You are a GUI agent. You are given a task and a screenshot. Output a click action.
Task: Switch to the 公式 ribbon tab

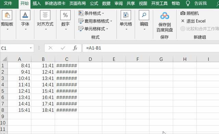click(x=94, y=3)
